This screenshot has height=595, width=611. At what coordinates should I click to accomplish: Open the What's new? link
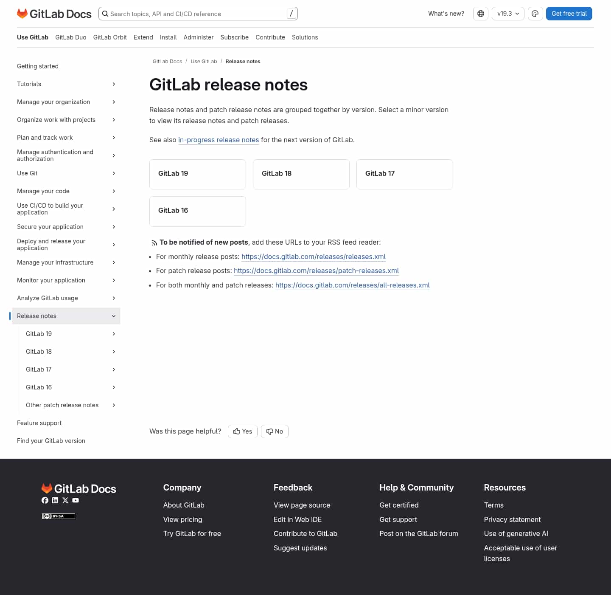[x=446, y=14]
